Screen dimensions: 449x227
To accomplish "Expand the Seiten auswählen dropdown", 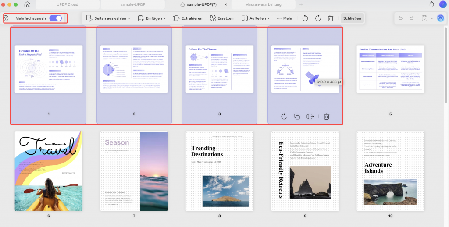I will [108, 18].
